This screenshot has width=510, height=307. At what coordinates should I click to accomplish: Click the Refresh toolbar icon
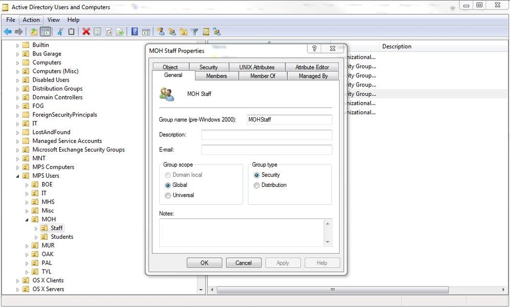pos(109,32)
